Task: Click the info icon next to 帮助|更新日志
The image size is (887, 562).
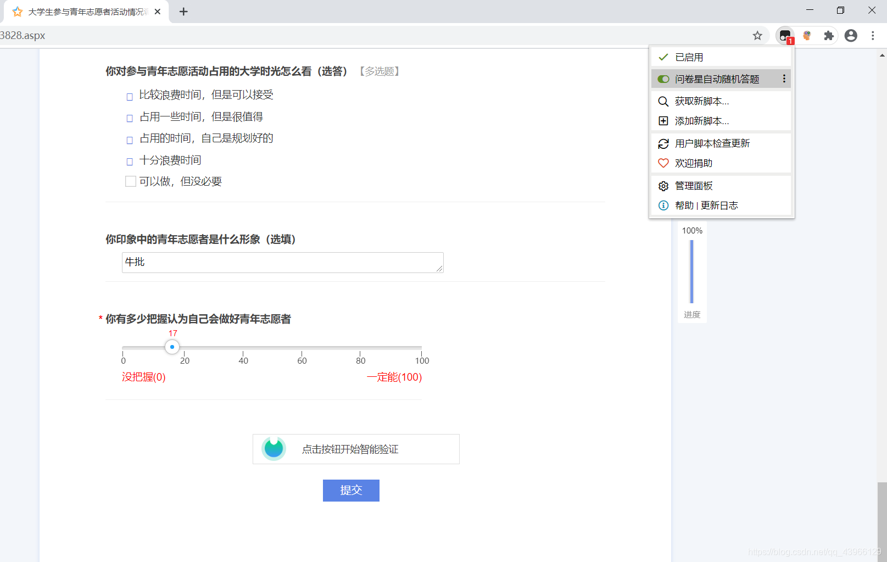Action: pos(663,205)
